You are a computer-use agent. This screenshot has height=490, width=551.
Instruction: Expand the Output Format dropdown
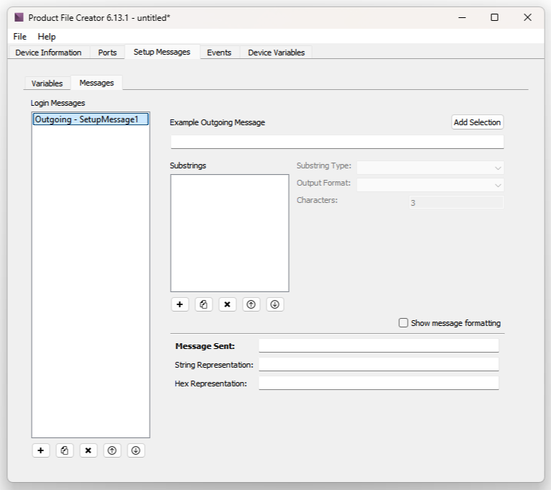[x=430, y=184]
